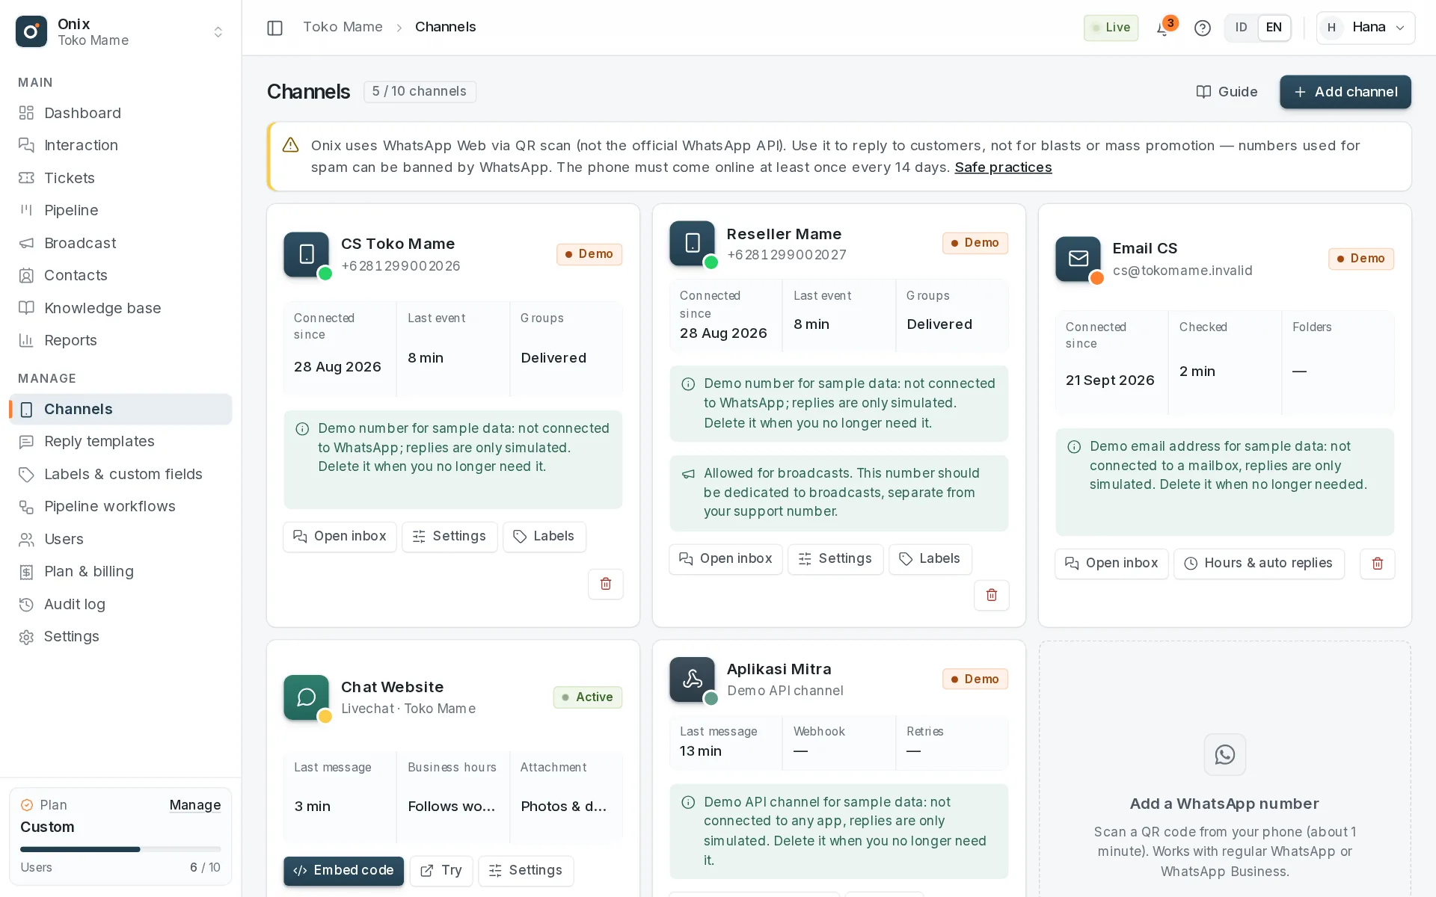This screenshot has width=1436, height=897.
Task: Click the Add a WhatsApp number card
Action: pyautogui.click(x=1224, y=769)
